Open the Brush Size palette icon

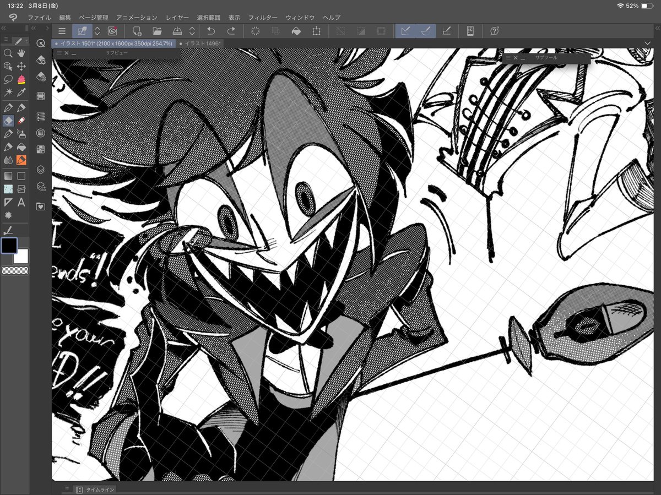pos(40,77)
